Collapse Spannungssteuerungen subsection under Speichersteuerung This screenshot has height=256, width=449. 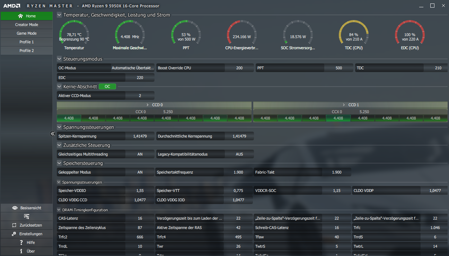tap(59, 182)
